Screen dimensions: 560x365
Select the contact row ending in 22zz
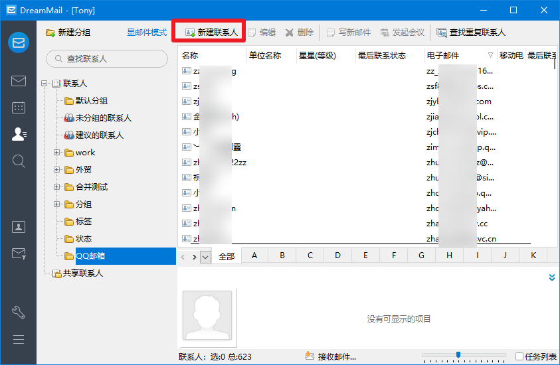367,163
